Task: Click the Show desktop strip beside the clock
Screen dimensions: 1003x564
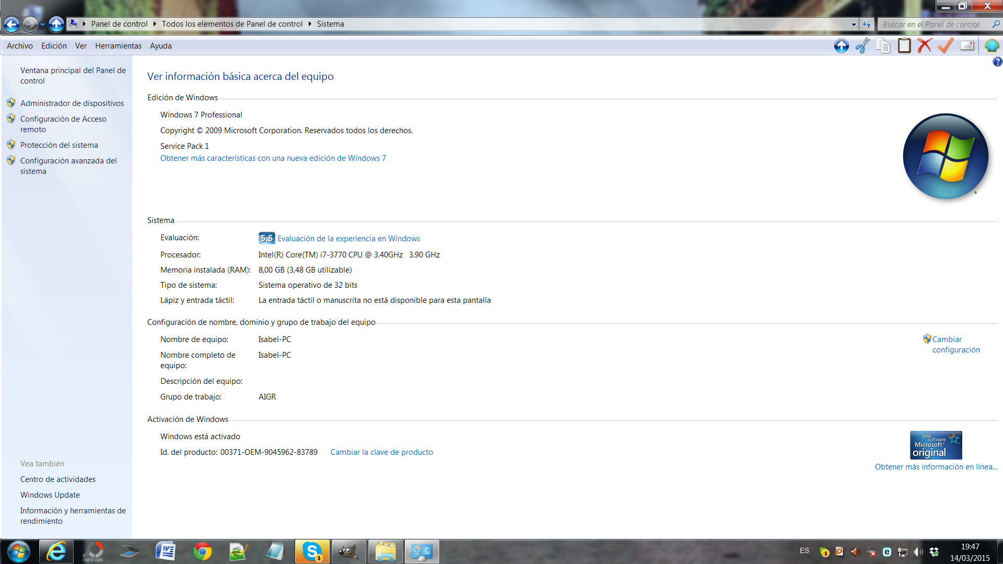Action: (x=999, y=551)
